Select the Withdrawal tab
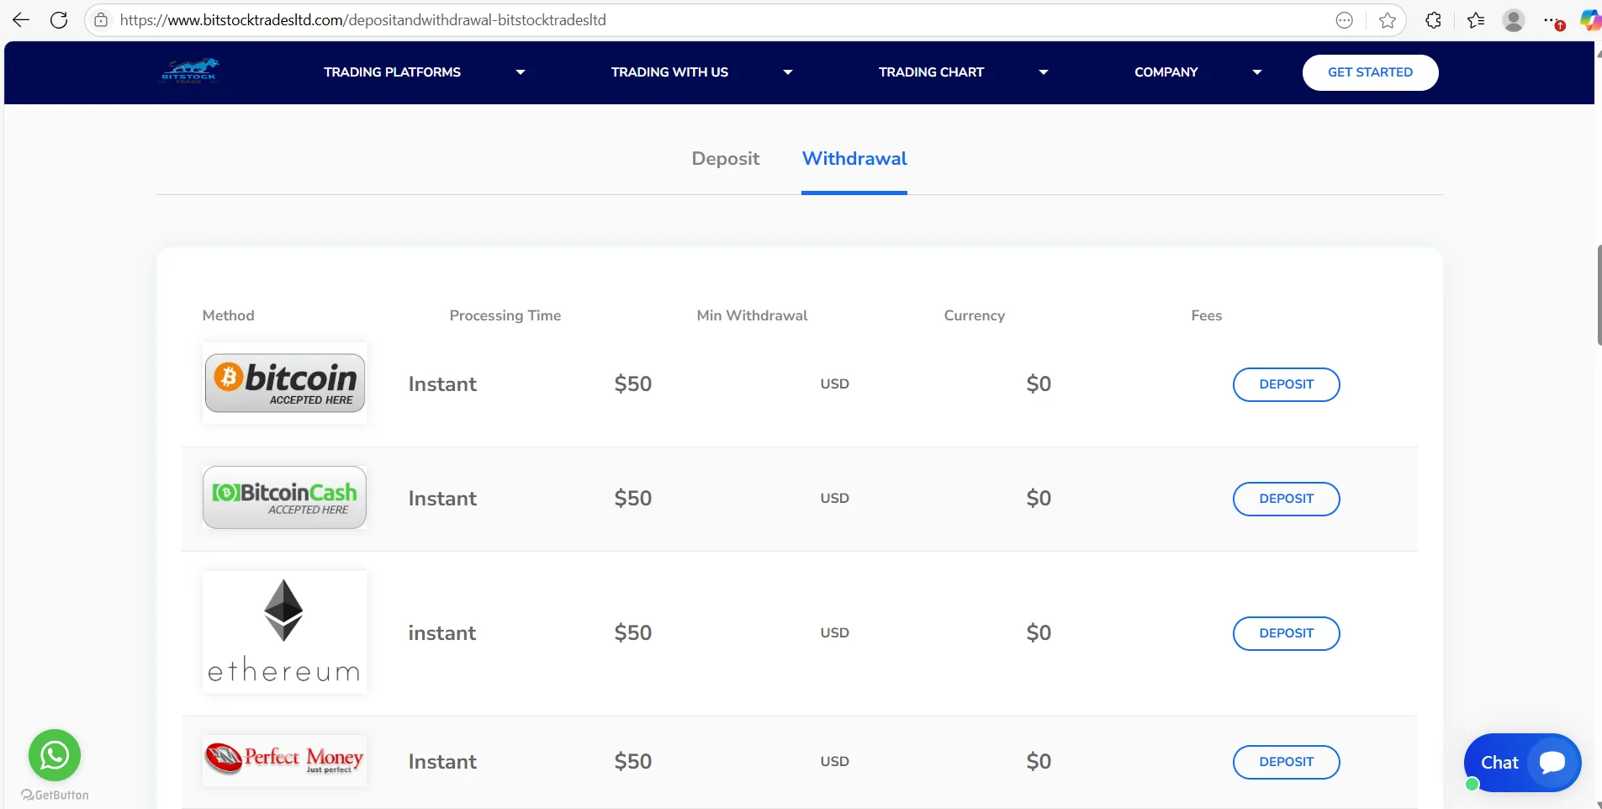This screenshot has height=809, width=1602. [x=854, y=158]
